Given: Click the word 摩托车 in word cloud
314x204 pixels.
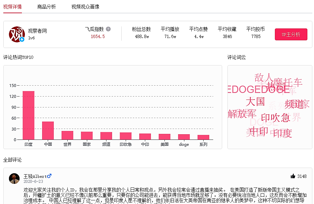Looking at the screenshot, I should tap(288, 82).
